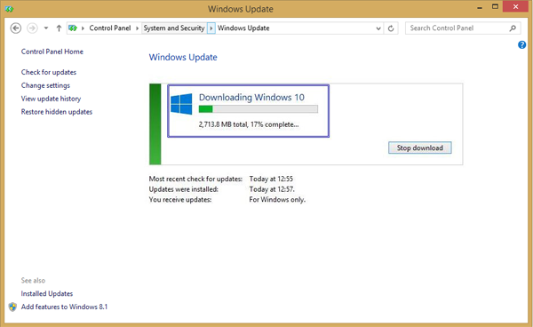Image resolution: width=533 pixels, height=327 pixels.
Task: Click Restore hidden updates link
Action: point(57,112)
